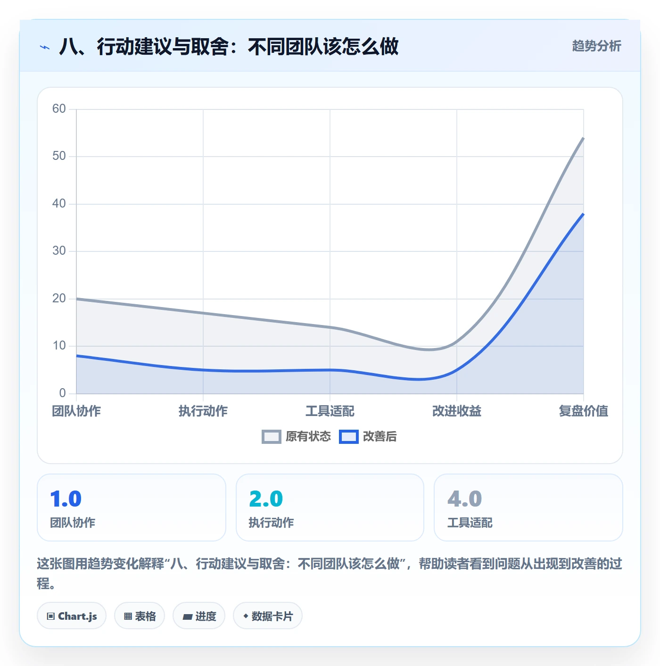Click the 40 y-axis value
660x666 pixels.
(x=59, y=204)
